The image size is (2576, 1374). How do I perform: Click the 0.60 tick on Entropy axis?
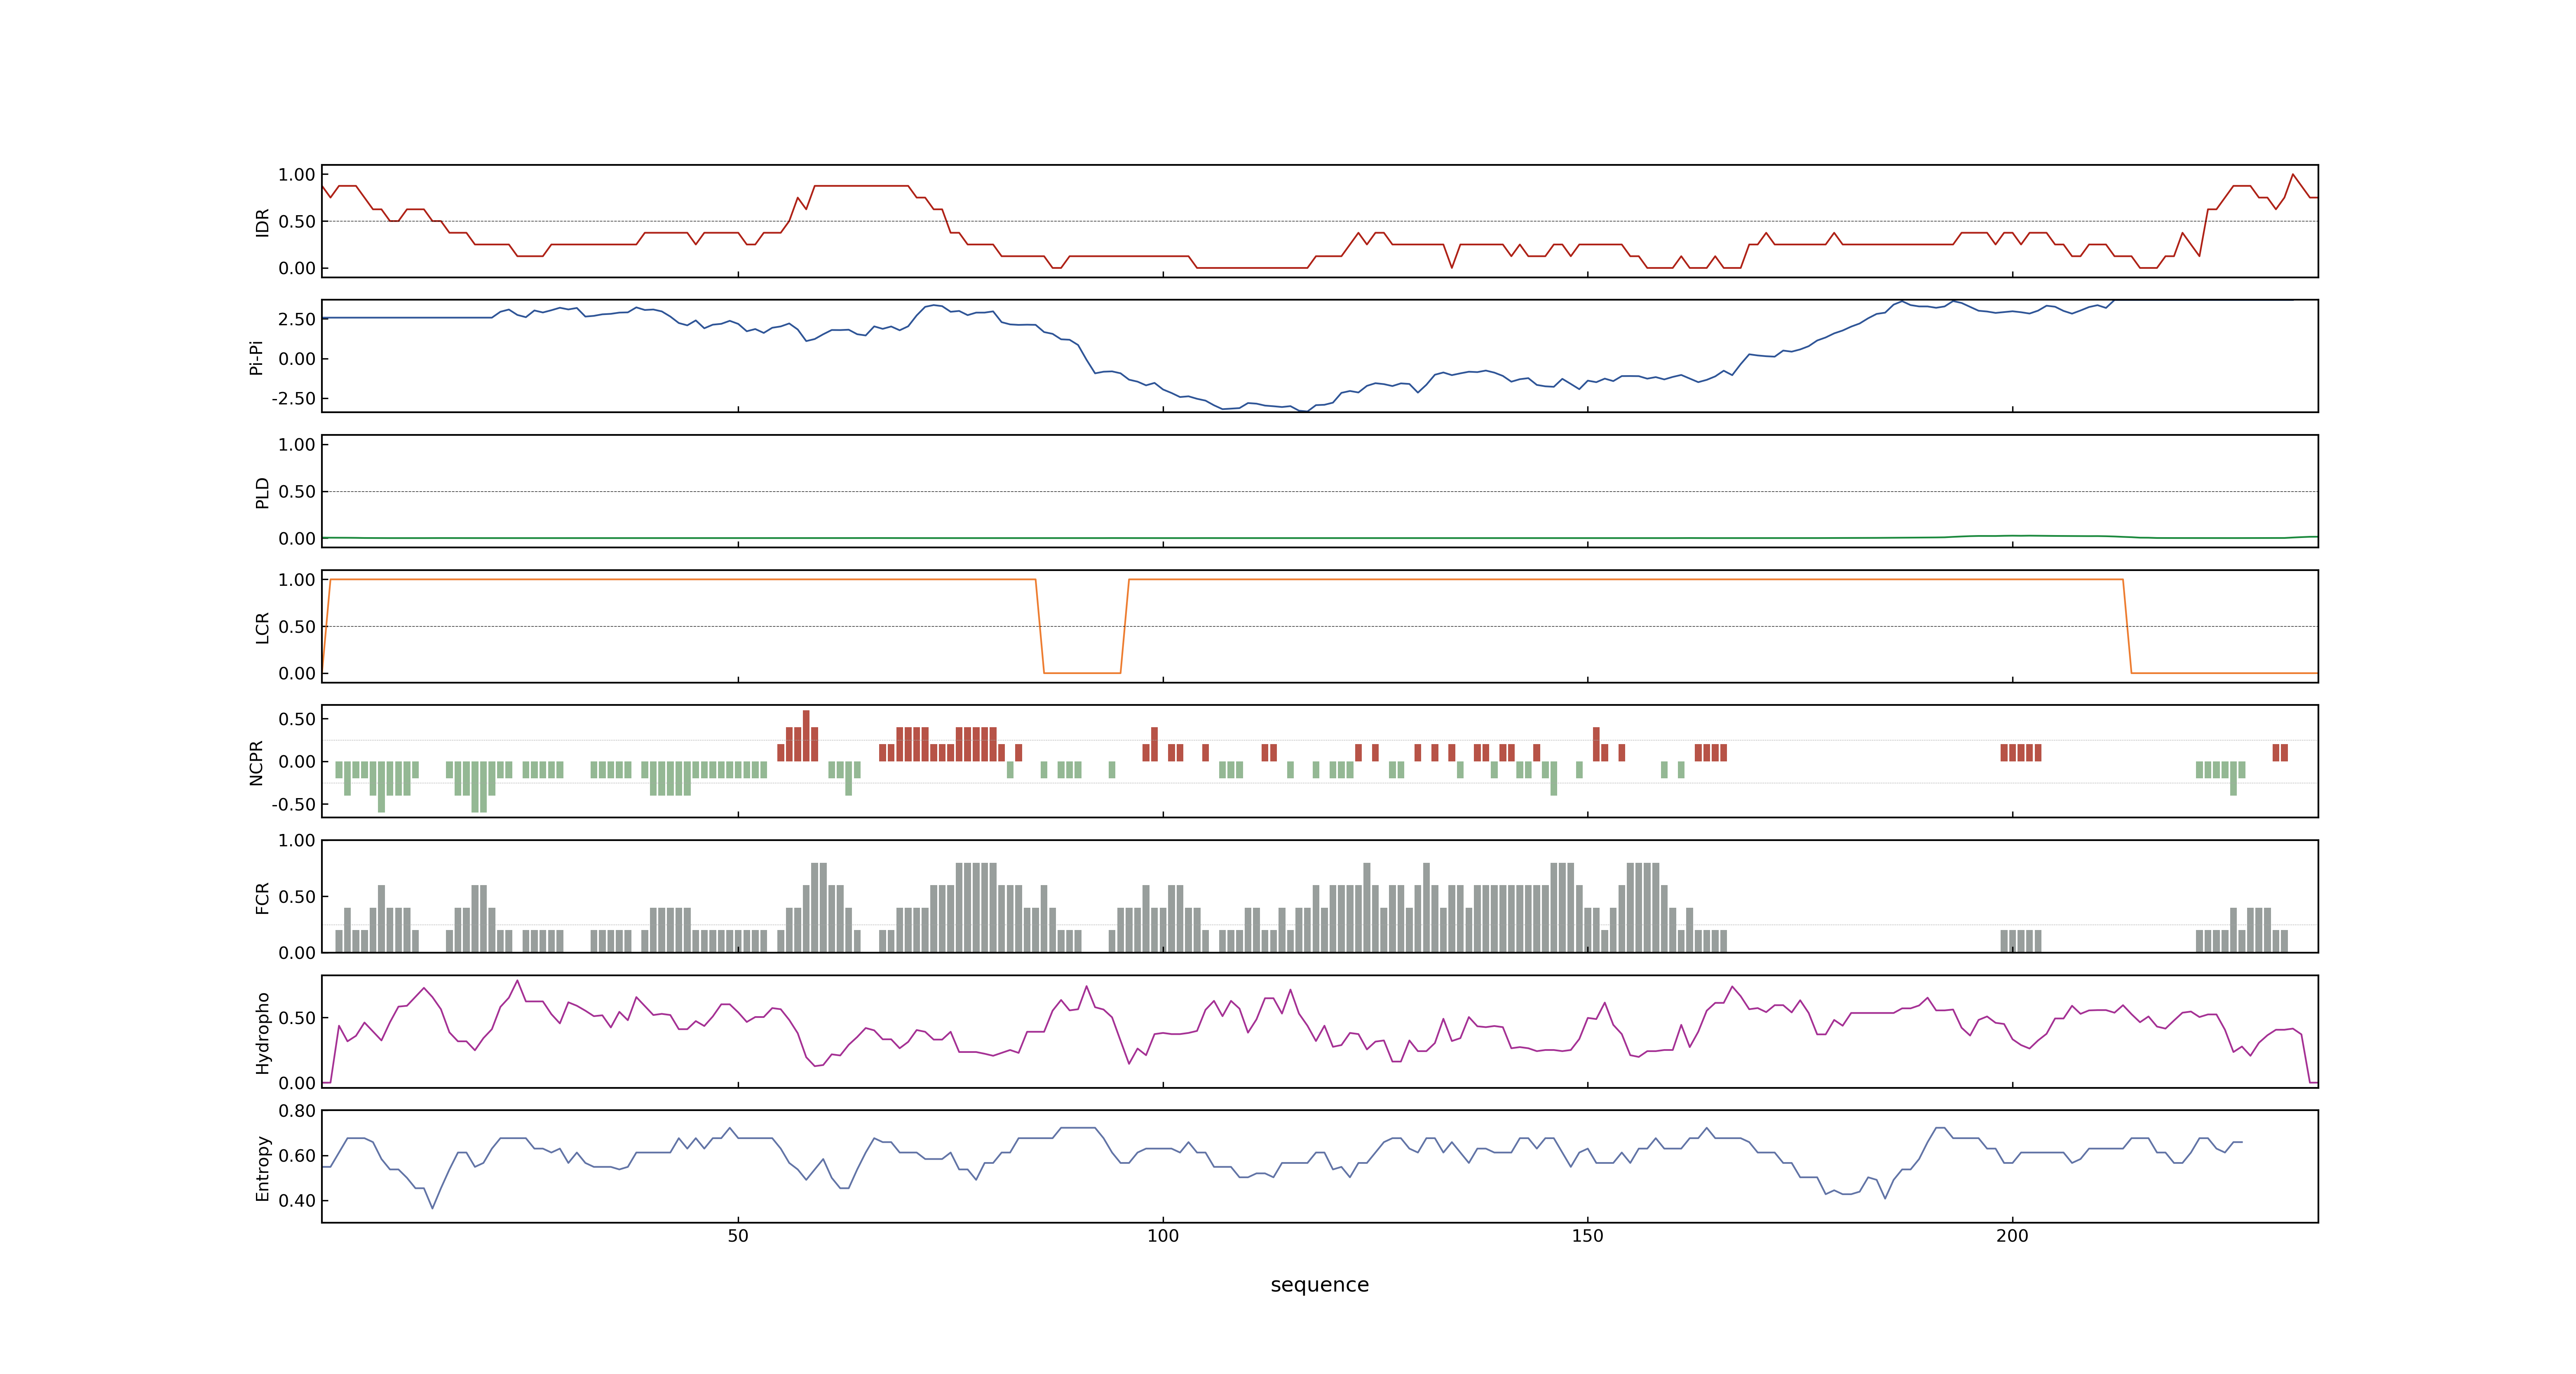coord(297,1156)
